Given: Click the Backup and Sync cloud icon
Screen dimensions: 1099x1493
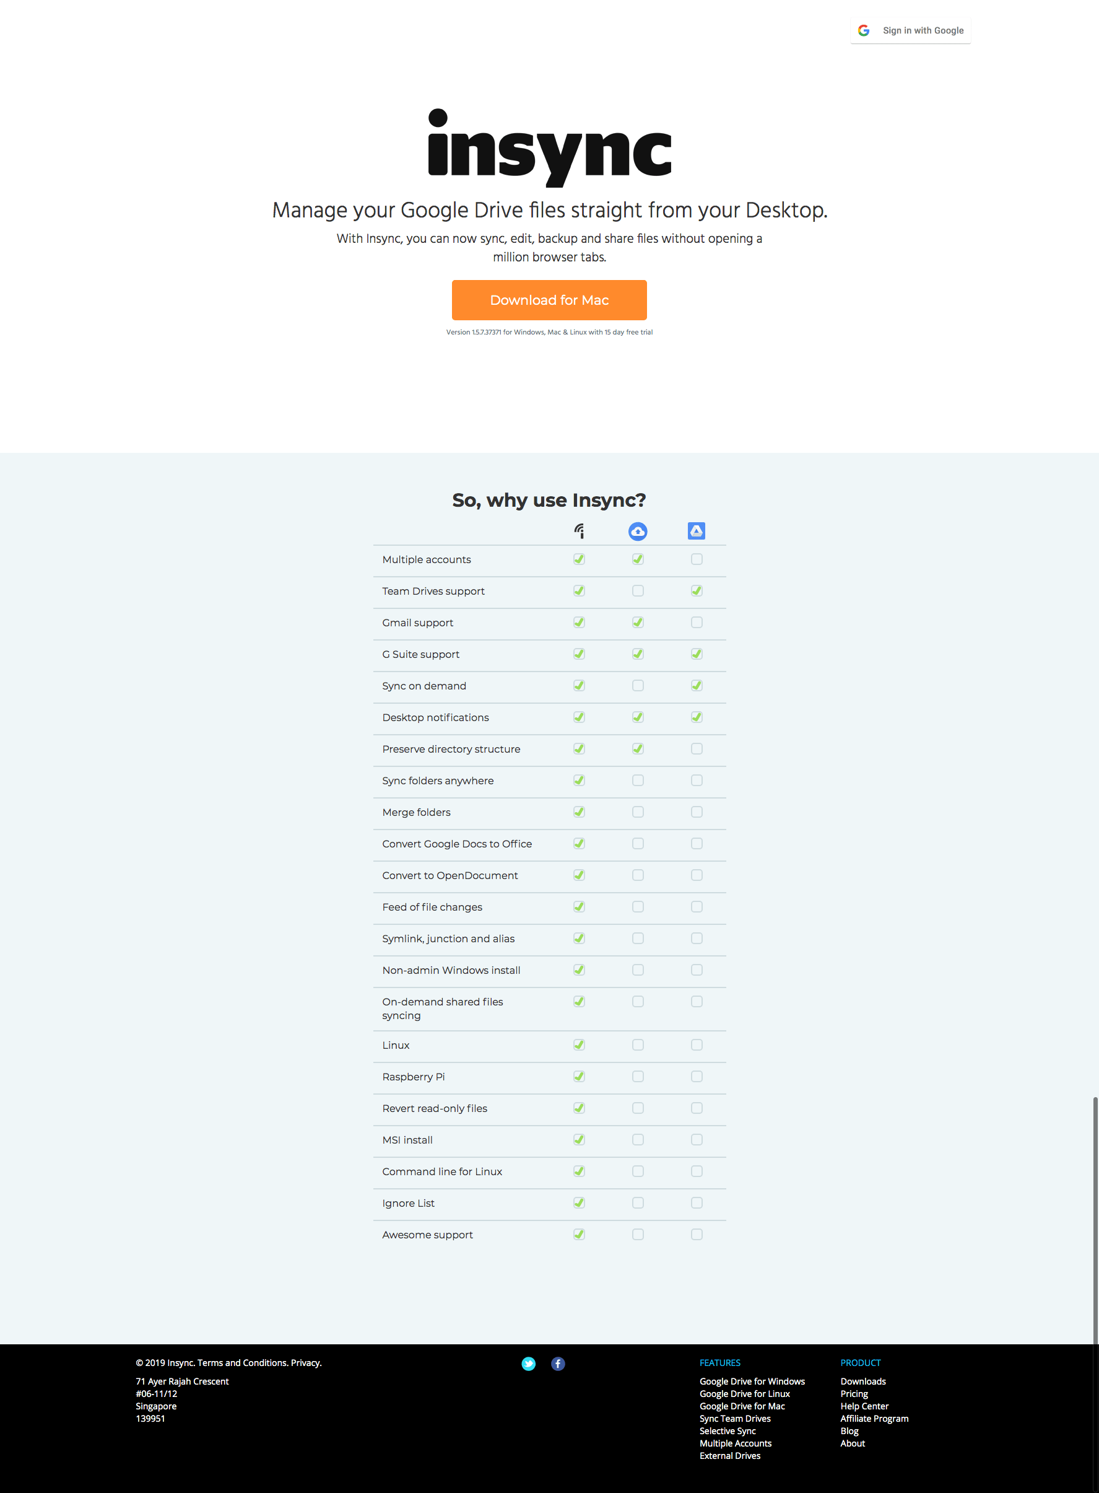Looking at the screenshot, I should tap(637, 530).
